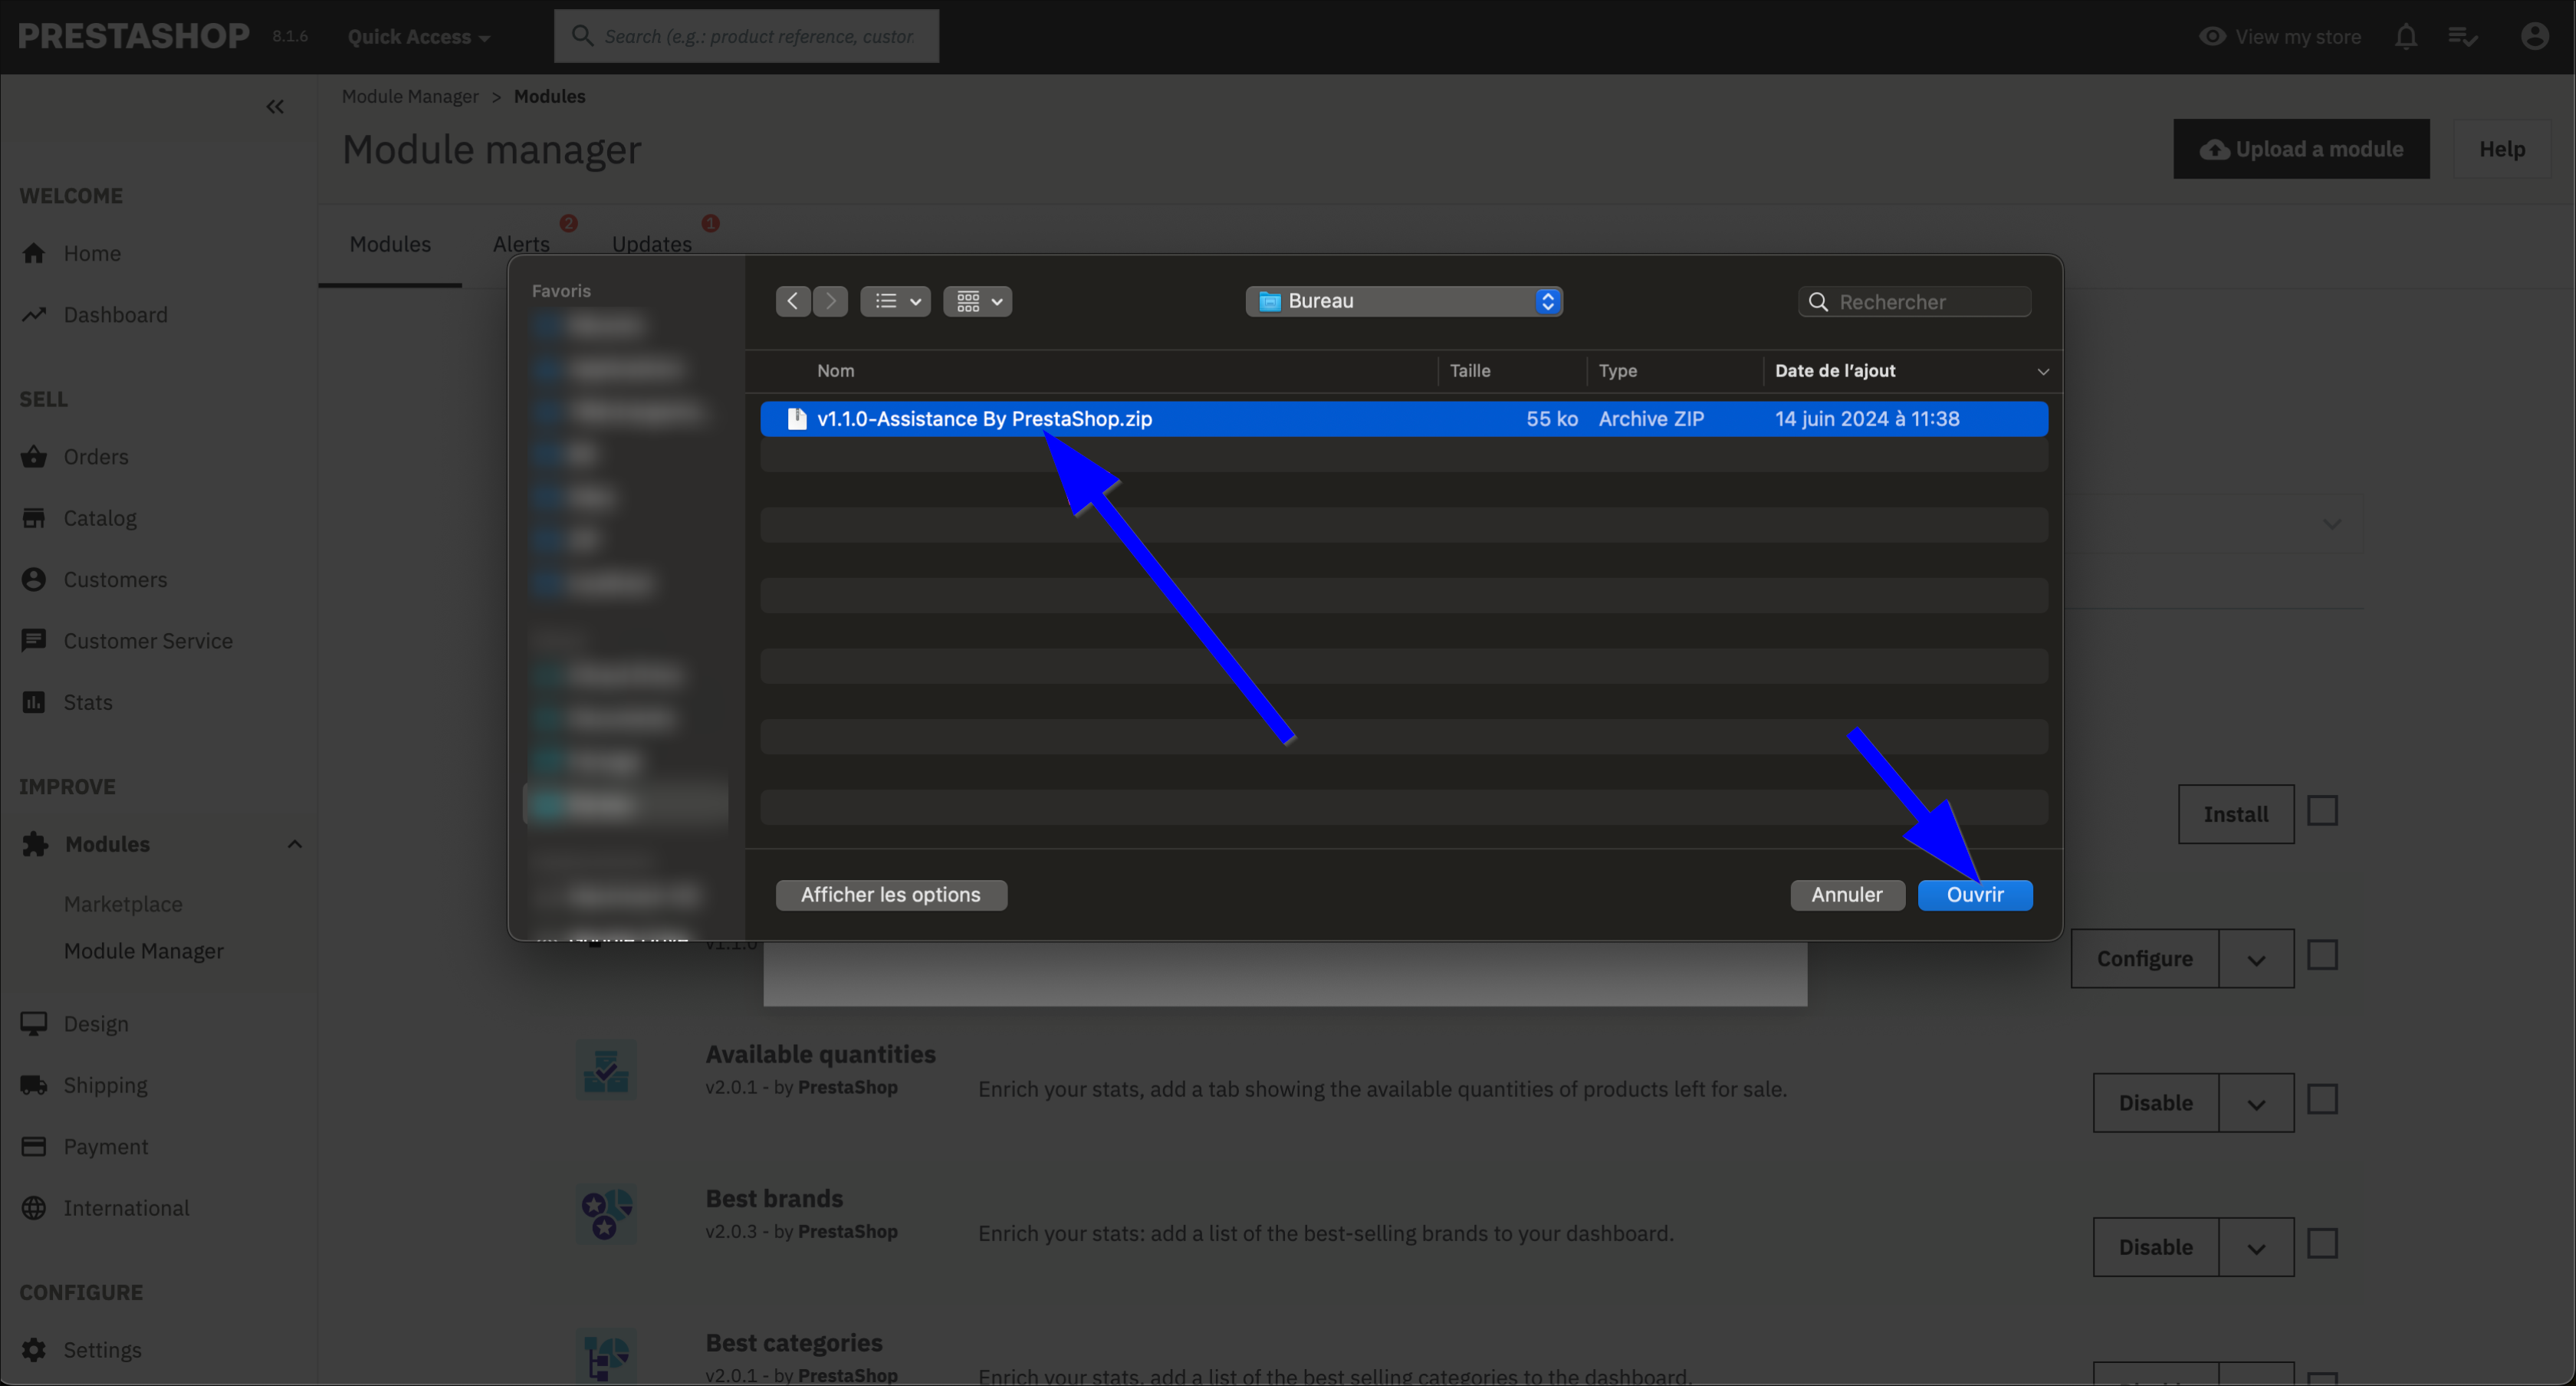Collapse the sidebar with double chevron icon
Screen dimensions: 2576x1386
click(x=275, y=106)
